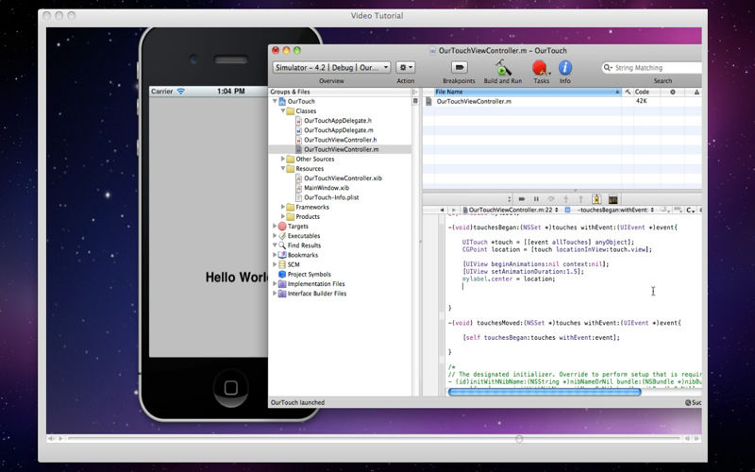
Task: Select OurTouchAppDelegate.m in the file tree
Action: pos(339,130)
